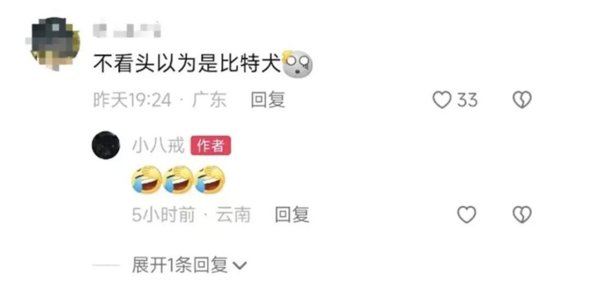Tap the last laughing-crying emoji in reply
The image size is (591, 290).
210,180
